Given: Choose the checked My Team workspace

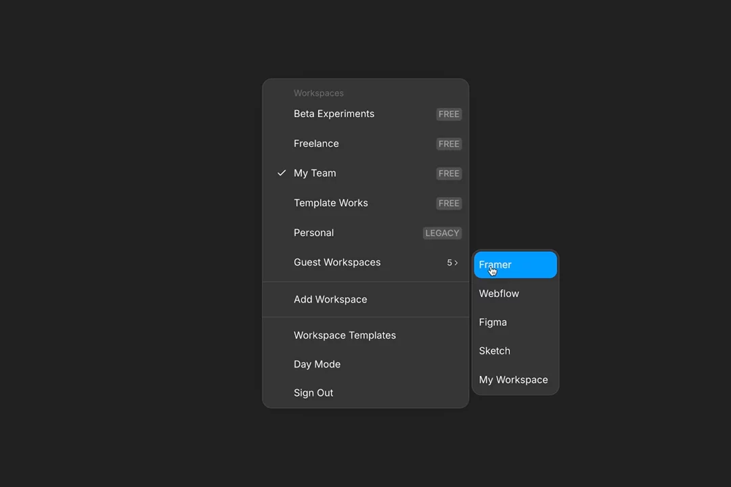Looking at the screenshot, I should point(365,173).
